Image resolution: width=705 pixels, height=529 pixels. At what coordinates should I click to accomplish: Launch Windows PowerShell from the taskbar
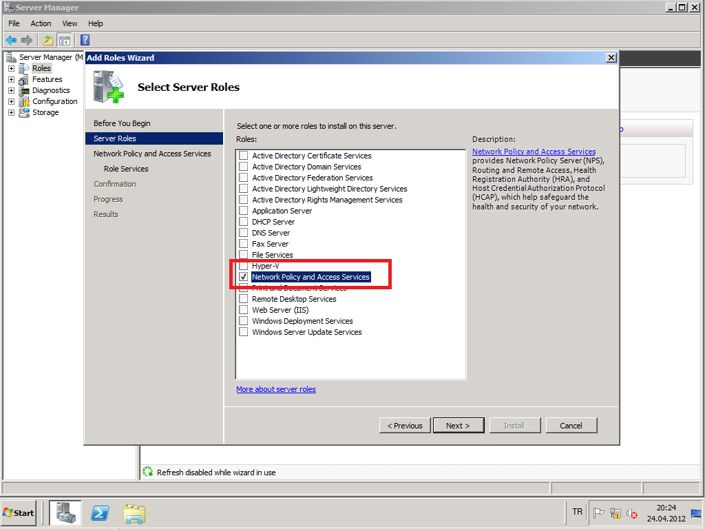pyautogui.click(x=100, y=513)
